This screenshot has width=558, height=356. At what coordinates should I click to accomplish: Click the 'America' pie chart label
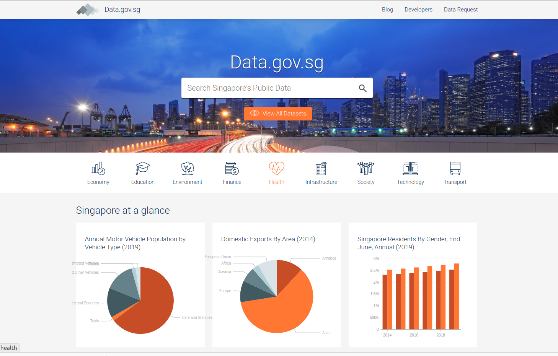329,258
